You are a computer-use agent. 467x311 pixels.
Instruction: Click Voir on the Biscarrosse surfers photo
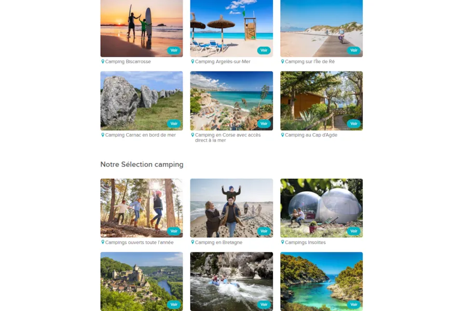click(174, 50)
